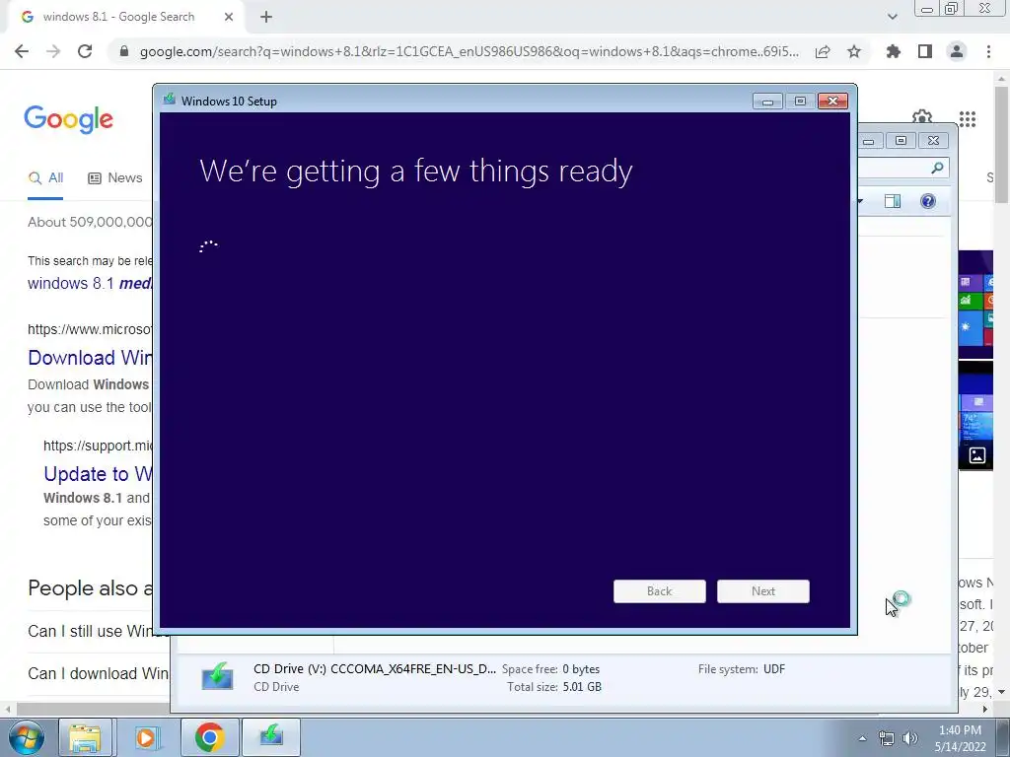Open Explorer help question mark icon
This screenshot has height=757, width=1010.
coord(927,201)
